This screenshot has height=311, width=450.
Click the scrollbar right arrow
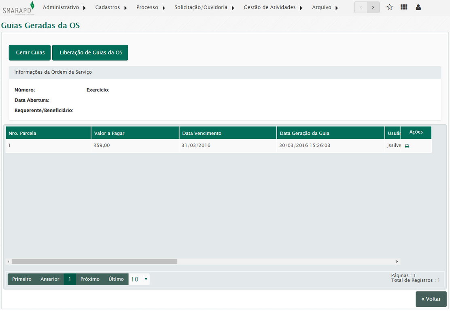click(397, 262)
